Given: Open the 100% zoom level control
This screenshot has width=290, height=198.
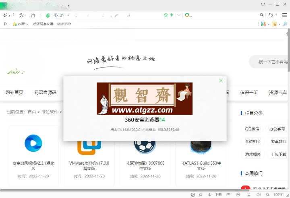Looking at the screenshot, I should tap(278, 194).
